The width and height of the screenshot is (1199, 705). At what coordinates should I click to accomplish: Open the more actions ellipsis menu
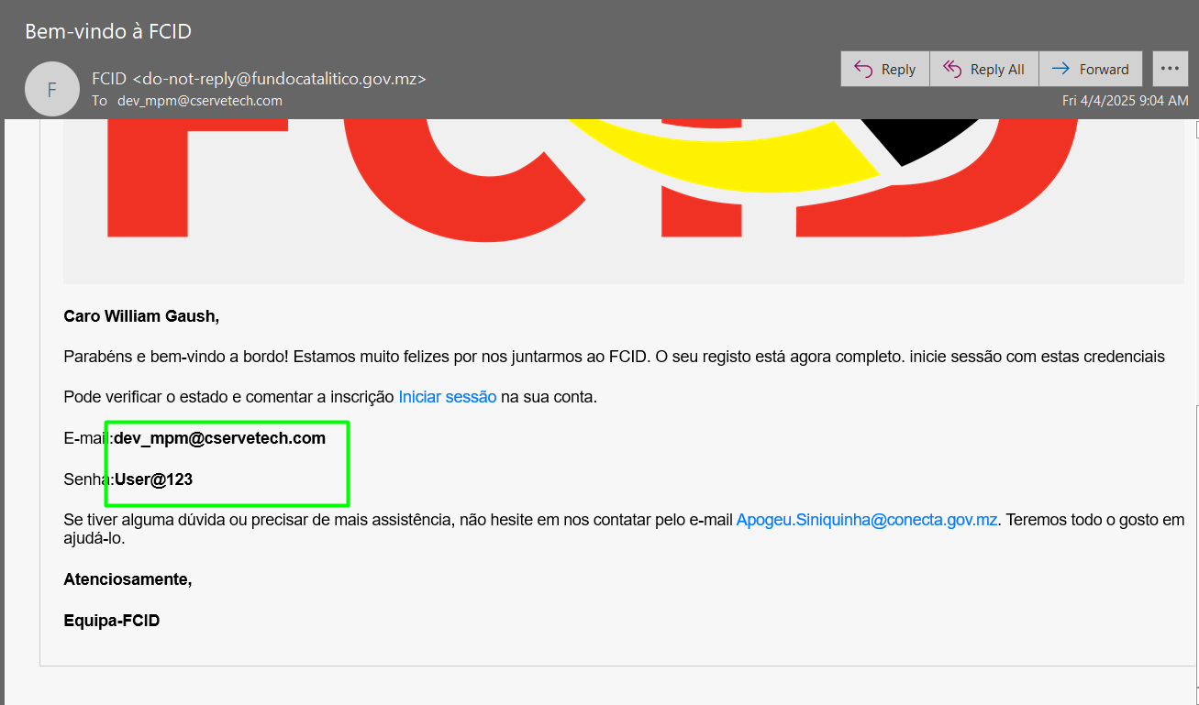click(1170, 69)
